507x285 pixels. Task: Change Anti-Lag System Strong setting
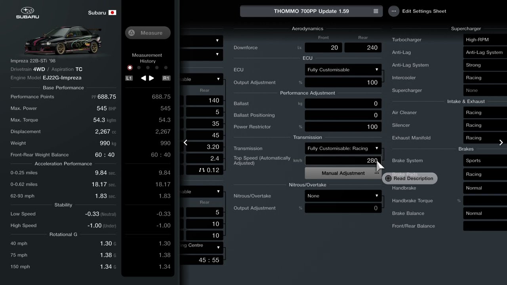tap(485, 65)
